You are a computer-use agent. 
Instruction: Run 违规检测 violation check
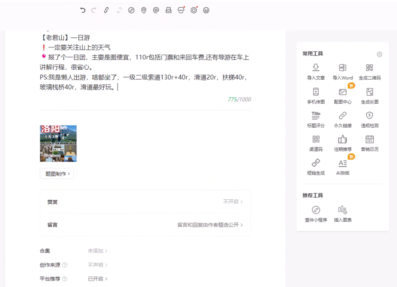point(370,120)
